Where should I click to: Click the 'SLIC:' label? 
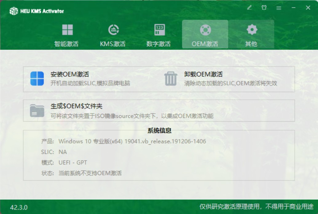48,152
